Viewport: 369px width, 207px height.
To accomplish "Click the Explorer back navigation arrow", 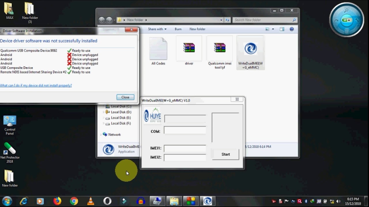I will pos(101,20).
